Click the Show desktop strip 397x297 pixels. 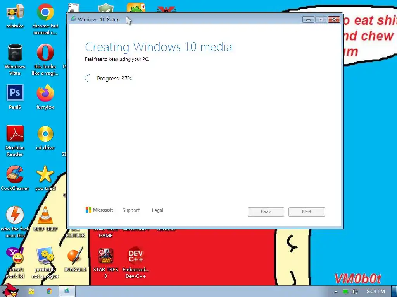tap(394, 292)
